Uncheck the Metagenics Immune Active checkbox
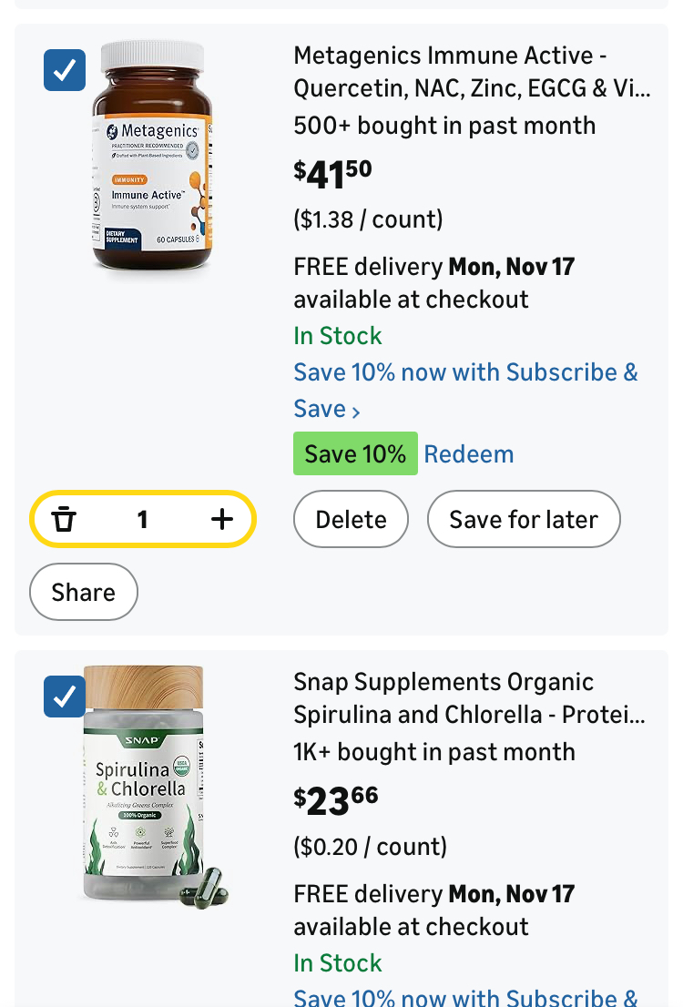Screen dimensions: 683x1007 65,70
